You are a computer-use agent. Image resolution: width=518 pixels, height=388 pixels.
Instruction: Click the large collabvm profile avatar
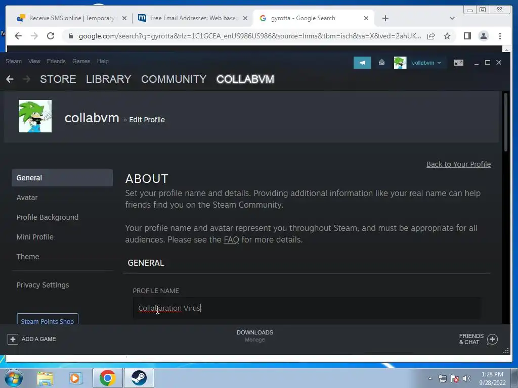[35, 116]
